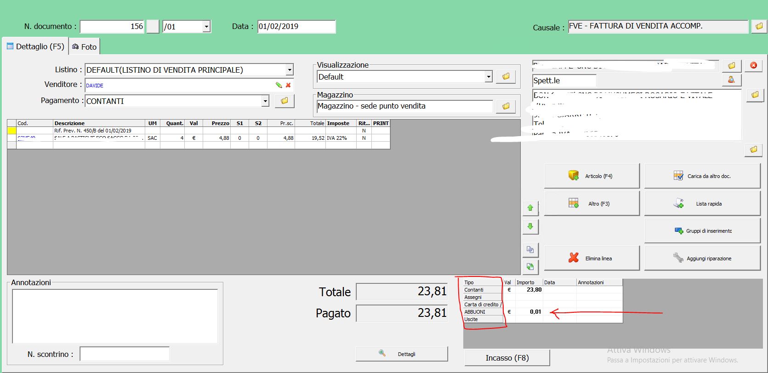Open the document series /01 dropdown
The width and height of the screenshot is (768, 373).
[206, 27]
